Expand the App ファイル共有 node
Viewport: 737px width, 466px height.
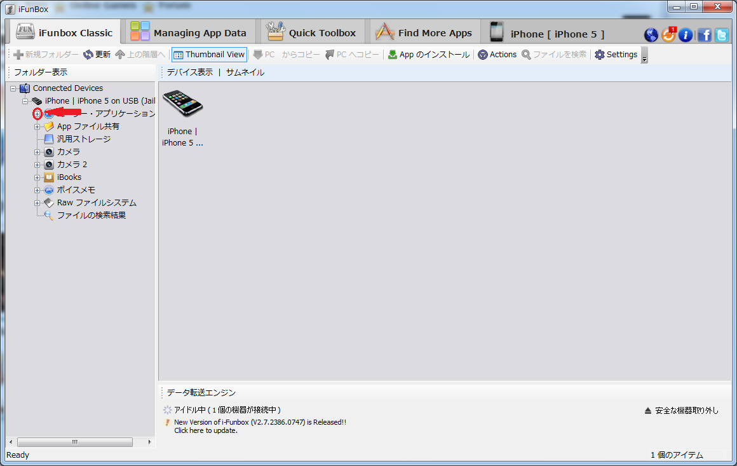click(37, 127)
